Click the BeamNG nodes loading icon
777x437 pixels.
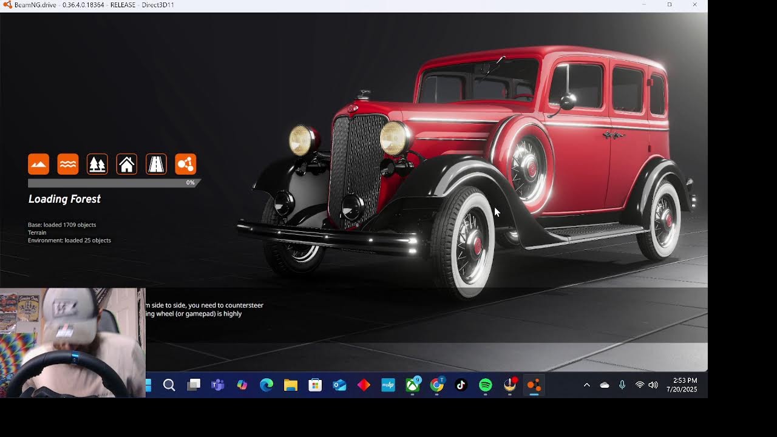pos(186,164)
